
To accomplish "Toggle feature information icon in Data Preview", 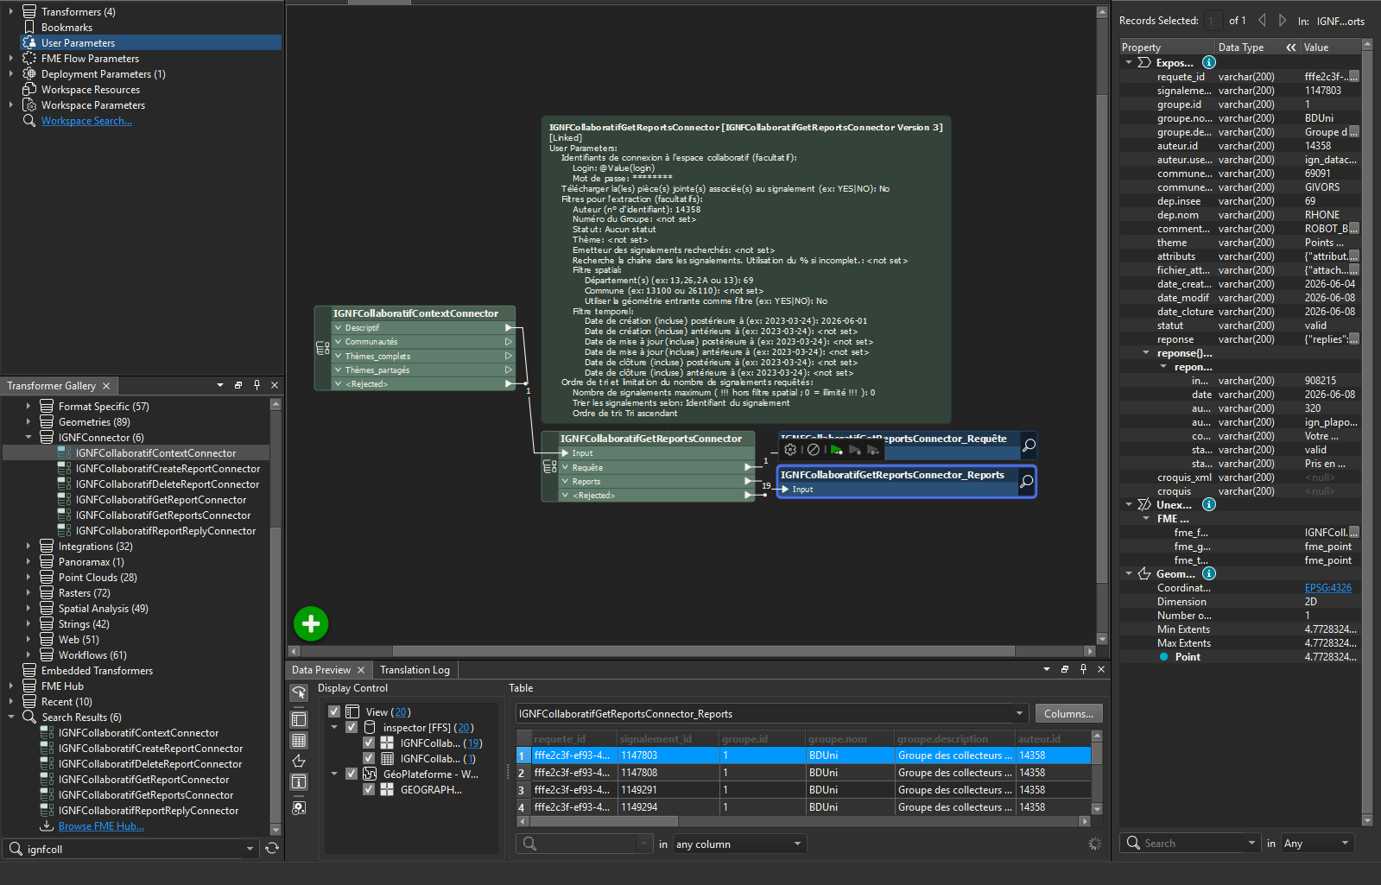I will pos(299,781).
